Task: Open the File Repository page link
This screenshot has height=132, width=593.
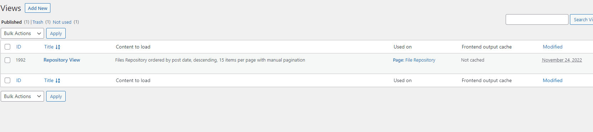Action: (420, 60)
